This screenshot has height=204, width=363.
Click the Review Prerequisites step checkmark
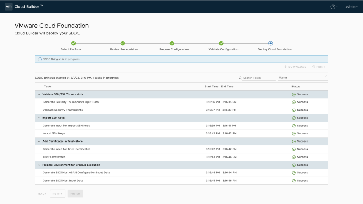coord(123,43)
